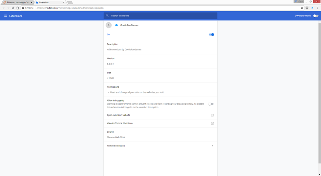Click the browser back navigation arrow
Screen dimensions: 321x176
point(4,8)
